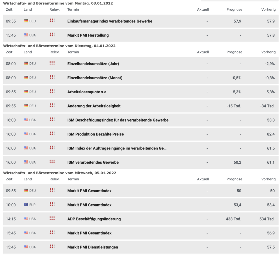The image size is (280, 255).
Task: Click relevance icon next to ISM verarbeitendes Gewerbe
Action: tap(52, 162)
